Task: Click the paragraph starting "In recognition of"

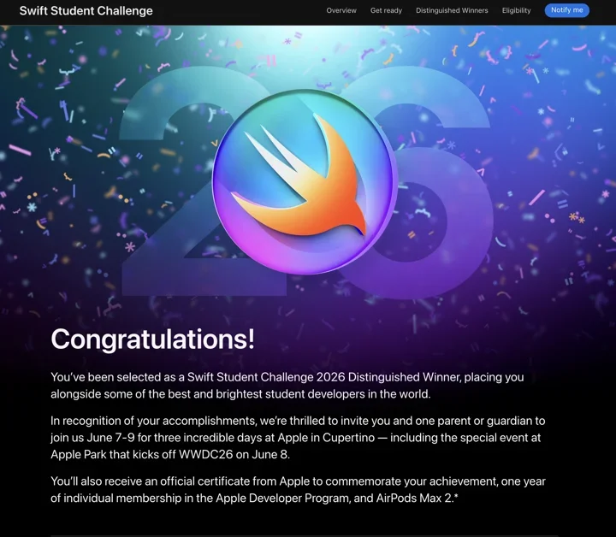Action: (298, 438)
